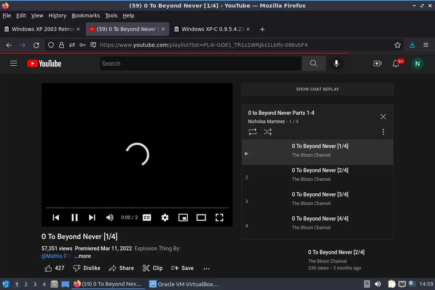Share the video
The width and height of the screenshot is (435, 290).
coord(121,268)
